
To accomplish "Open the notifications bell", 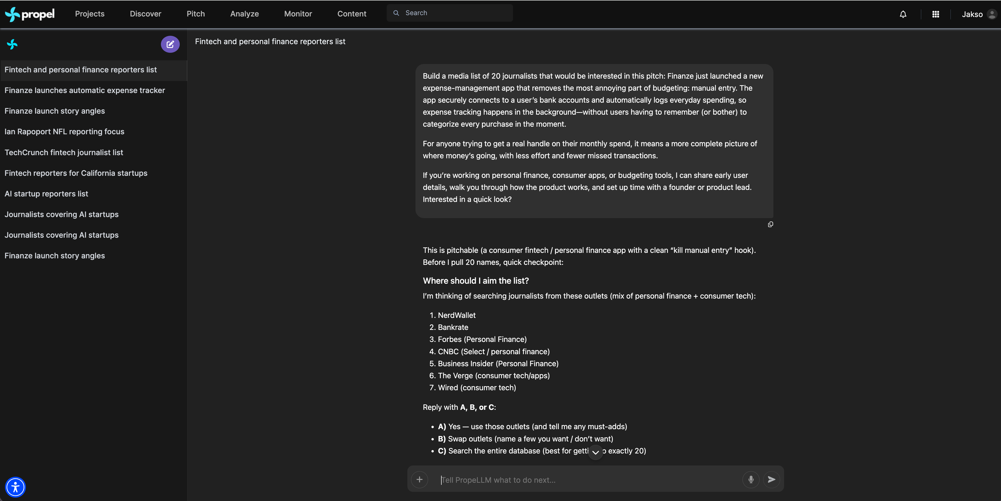I will 903,14.
